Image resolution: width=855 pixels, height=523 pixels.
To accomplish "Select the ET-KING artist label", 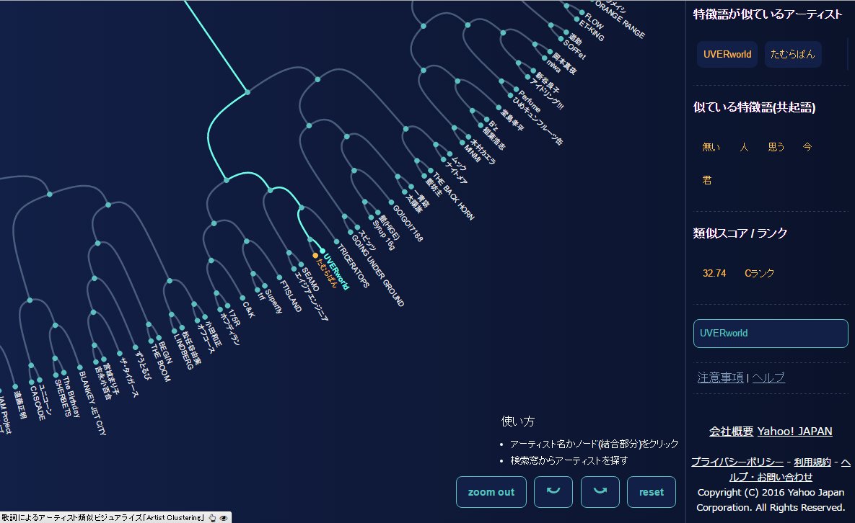I will click(591, 30).
